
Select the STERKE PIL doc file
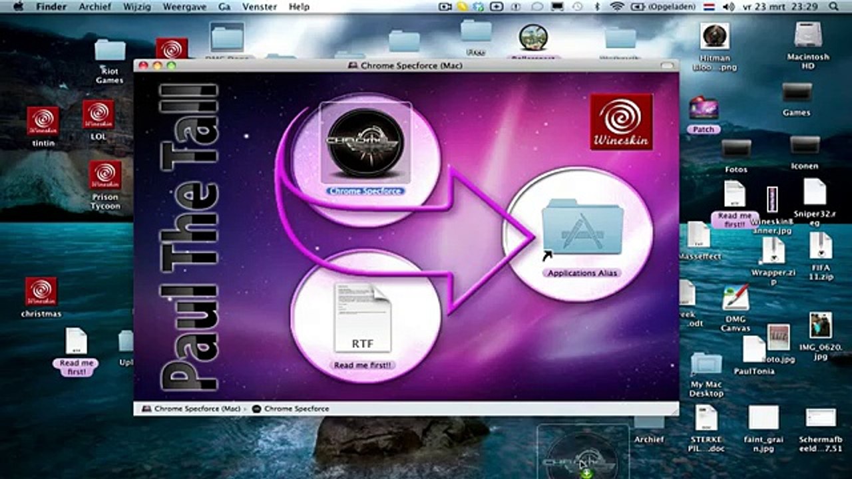click(706, 418)
